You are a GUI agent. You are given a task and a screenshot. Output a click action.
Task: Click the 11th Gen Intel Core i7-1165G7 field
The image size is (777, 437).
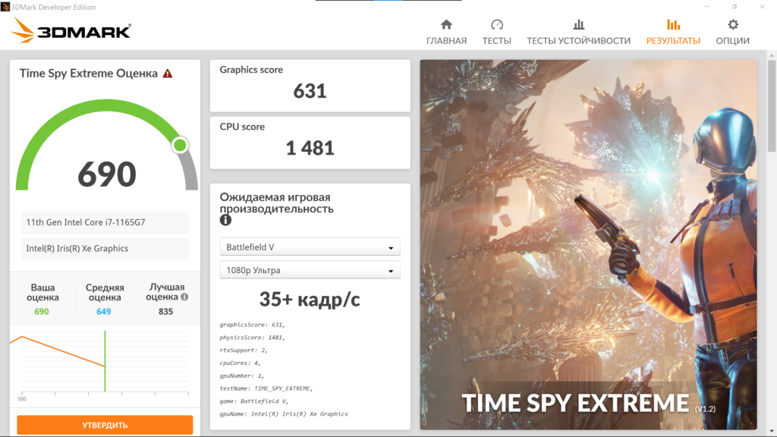[x=105, y=222]
